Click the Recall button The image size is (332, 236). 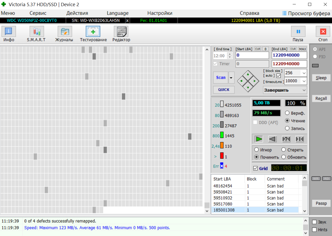(x=321, y=99)
